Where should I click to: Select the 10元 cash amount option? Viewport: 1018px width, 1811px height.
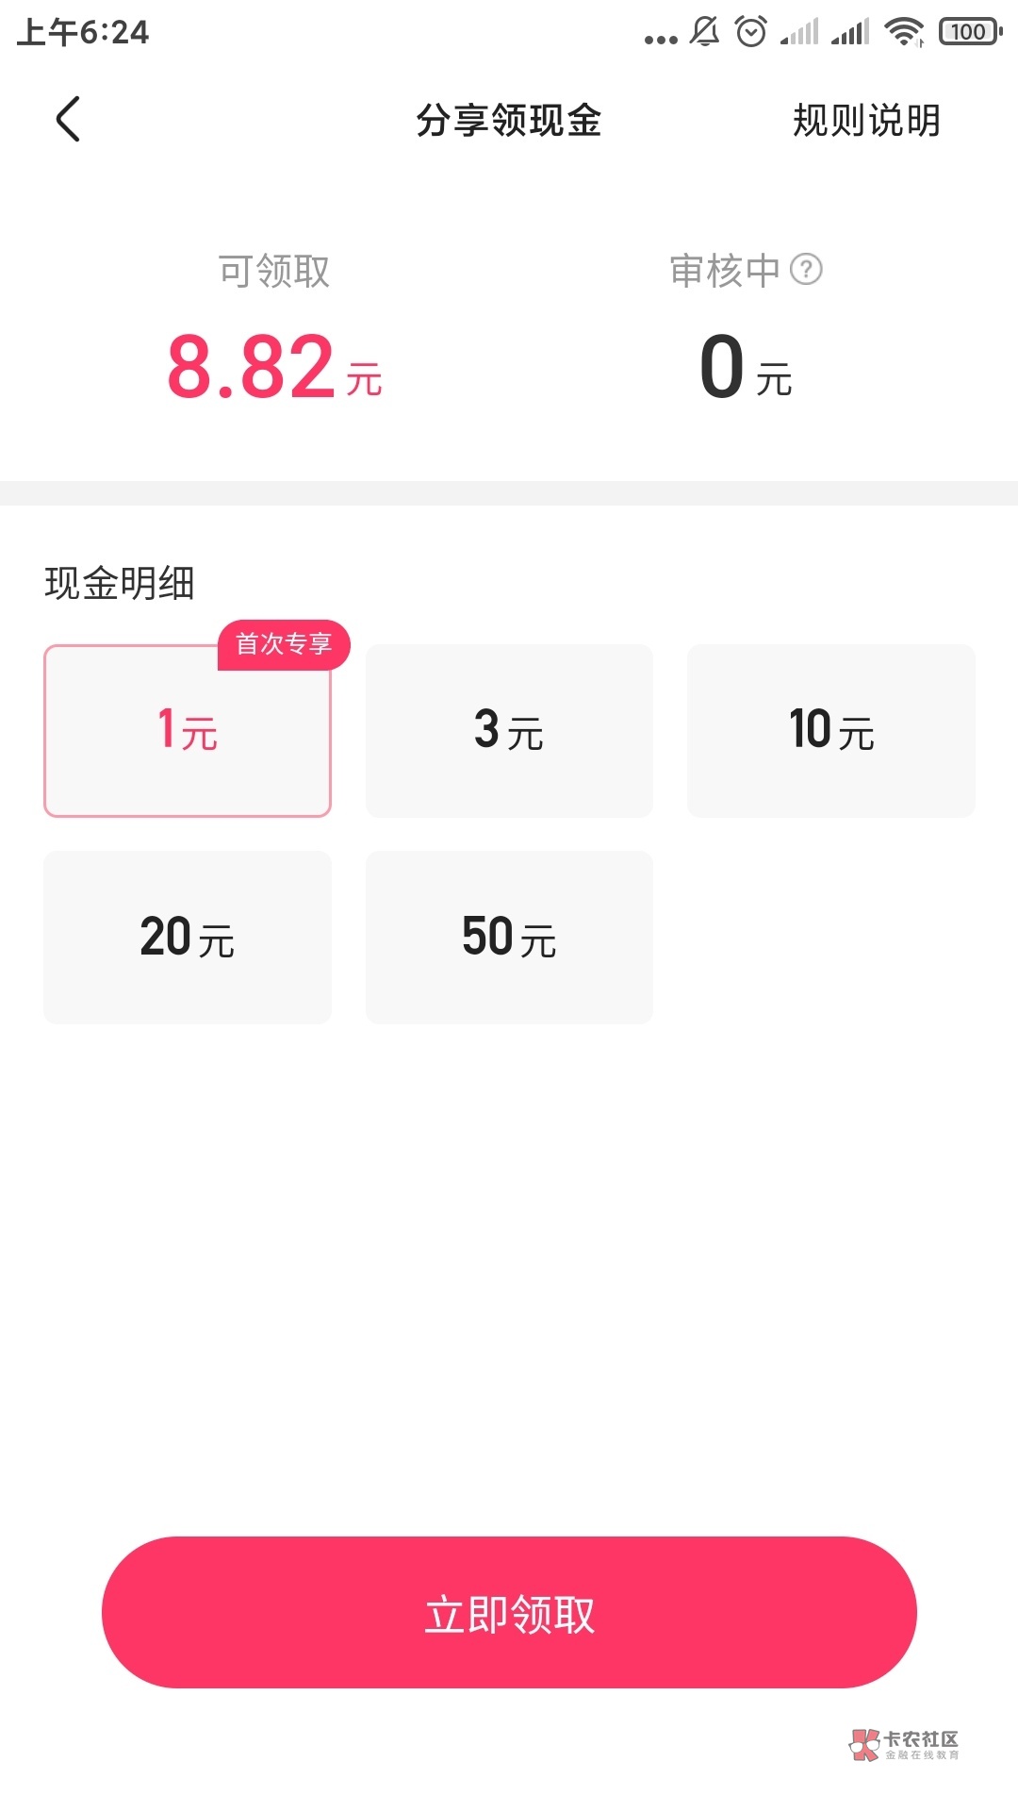pos(830,731)
